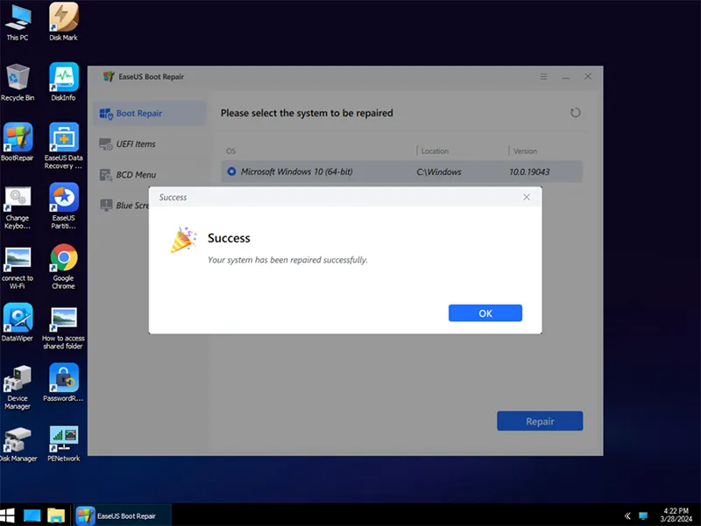Image resolution: width=701 pixels, height=526 pixels.
Task: Click the Blue Screen monitor icon
Action: tap(106, 206)
